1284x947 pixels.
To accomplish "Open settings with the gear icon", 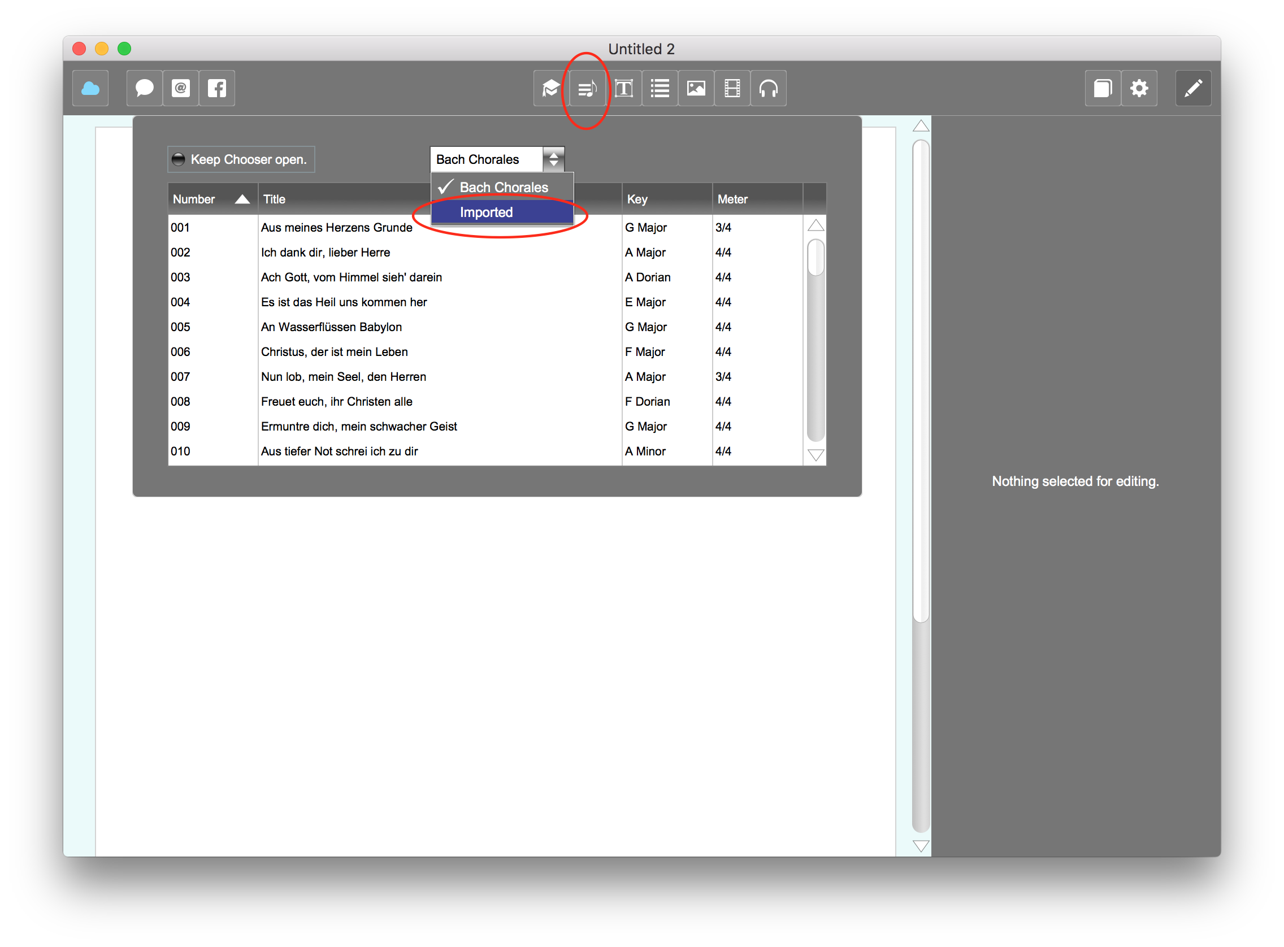I will [x=1139, y=88].
